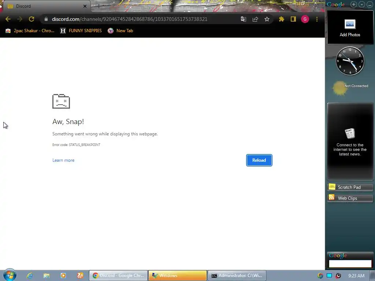Image resolution: width=375 pixels, height=281 pixels.
Task: Click the Reload button on the error page
Action: [259, 160]
